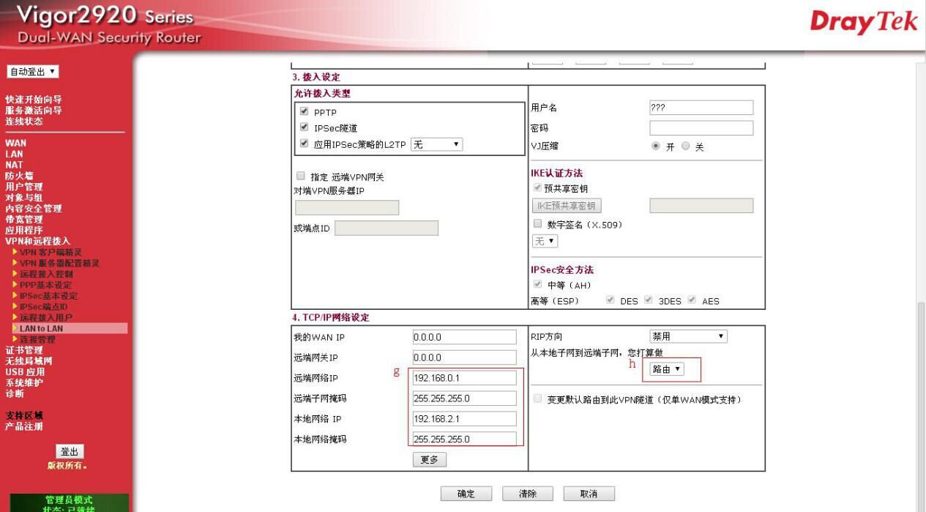This screenshot has height=512, width=926.
Task: Toggle the 中等 (AH) checkbox
Action: 538,284
